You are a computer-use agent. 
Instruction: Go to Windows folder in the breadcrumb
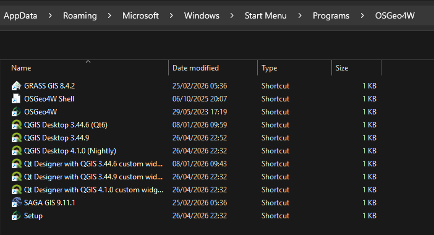(x=202, y=16)
